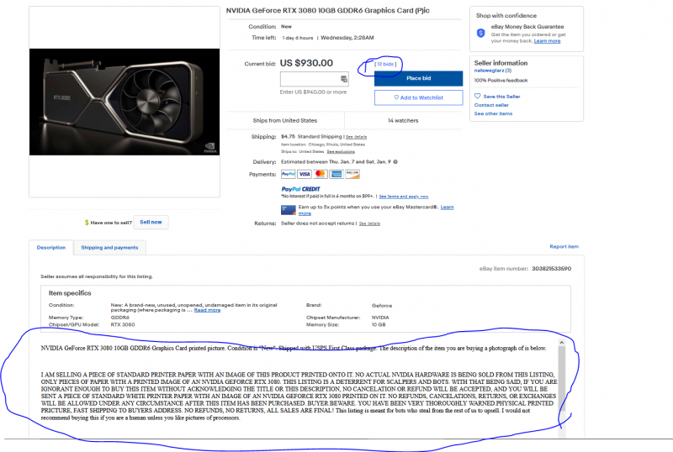Click the calculator icon in the bid field
Screen dimensions: 673x452
343,79
